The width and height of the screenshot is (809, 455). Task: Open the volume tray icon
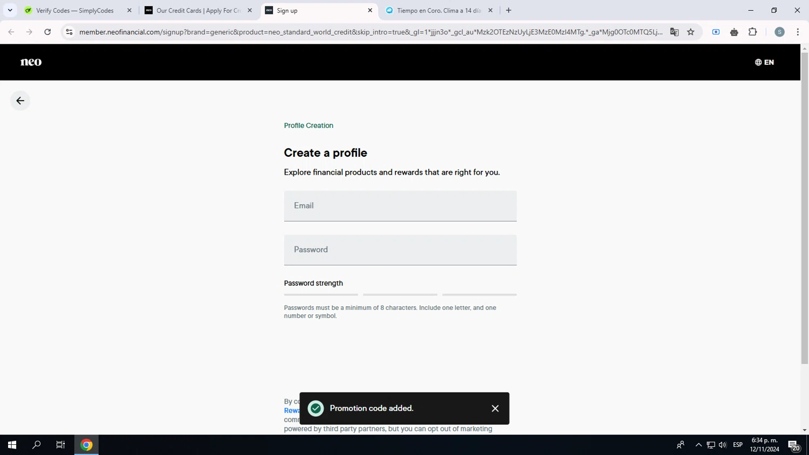723,445
